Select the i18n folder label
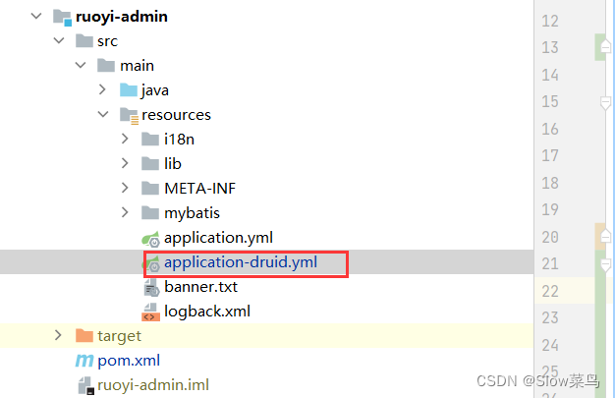 tap(179, 140)
